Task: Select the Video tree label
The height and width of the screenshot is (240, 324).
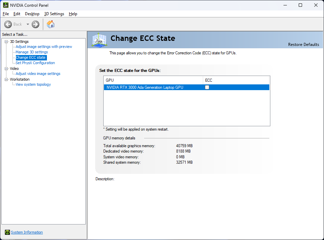Action: (x=14, y=69)
